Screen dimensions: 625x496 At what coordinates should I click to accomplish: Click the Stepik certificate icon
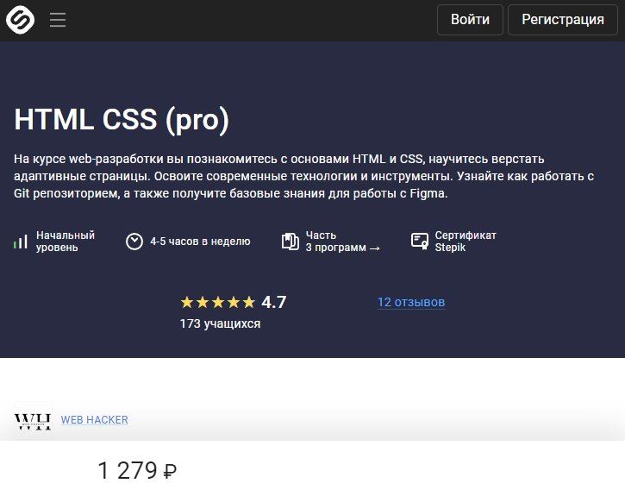pos(420,242)
